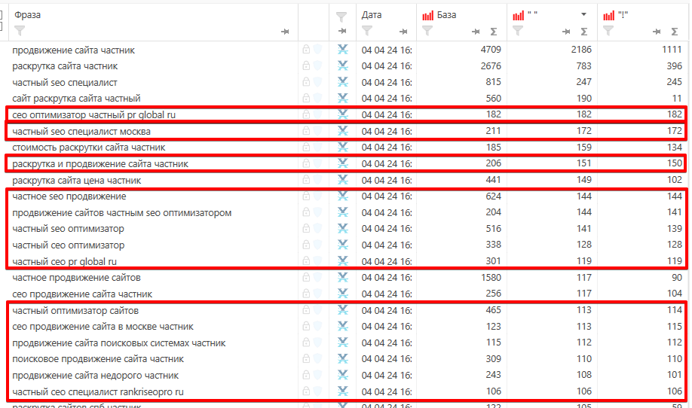Click blue X icon in "частное seo продвижение" row
Screen dimensions: 692x408
coord(343,196)
